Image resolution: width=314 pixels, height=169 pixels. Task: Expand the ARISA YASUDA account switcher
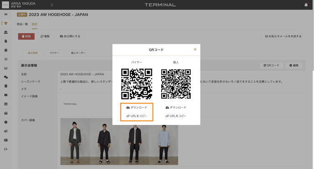(52, 5)
